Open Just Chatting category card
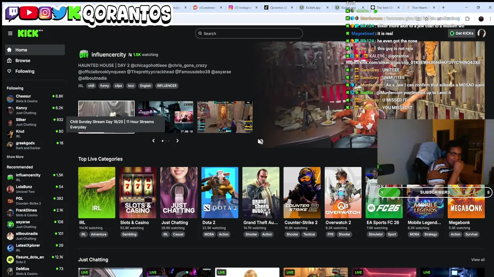This screenshot has width=494, height=277. click(x=179, y=192)
